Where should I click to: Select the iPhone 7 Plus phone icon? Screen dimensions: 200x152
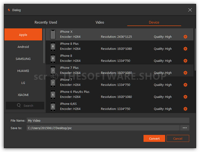pos(53,71)
